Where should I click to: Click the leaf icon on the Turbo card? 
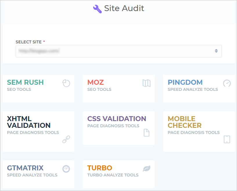coord(146,168)
